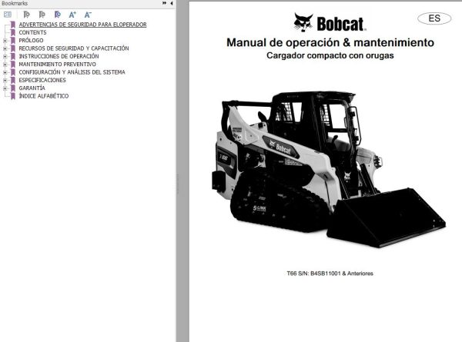Image resolution: width=462 pixels, height=342 pixels.
Task: Click the Bookmarks panel title
Action: [x=15, y=3]
